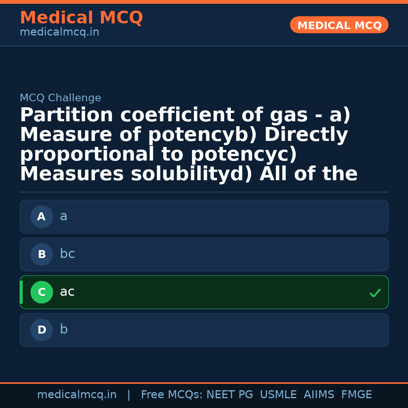Expand the truncated question text
This screenshot has height=408, width=408.
click(189, 144)
